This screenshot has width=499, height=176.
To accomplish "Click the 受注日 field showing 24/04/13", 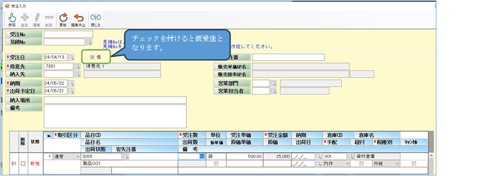I will (56, 57).
